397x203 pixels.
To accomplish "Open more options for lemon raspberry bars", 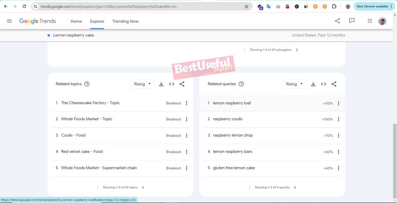I will pos(338,152).
